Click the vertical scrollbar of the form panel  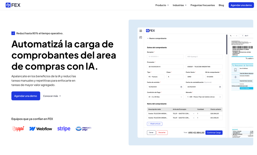click(x=227, y=44)
